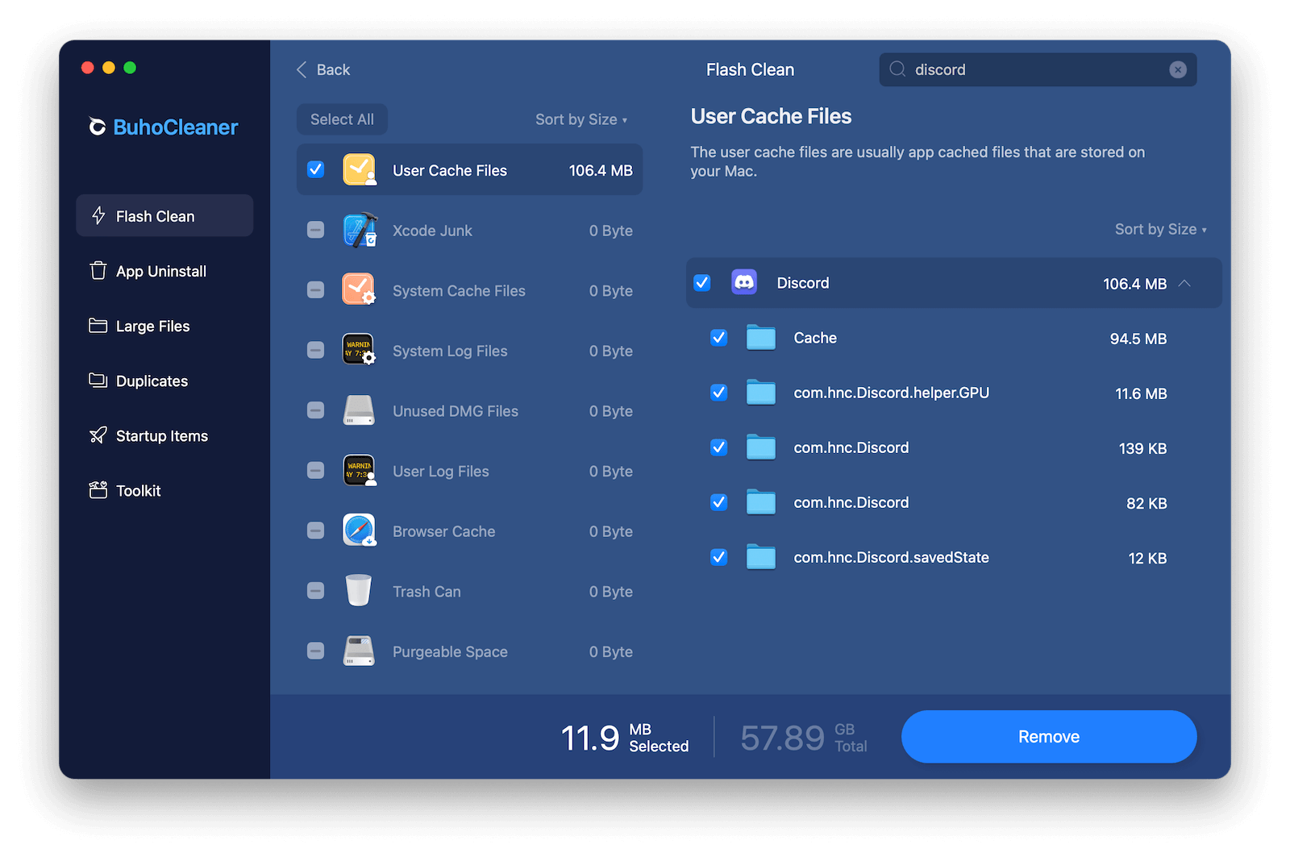Click the Back chevron arrow
The image size is (1290, 857).
[x=302, y=69]
